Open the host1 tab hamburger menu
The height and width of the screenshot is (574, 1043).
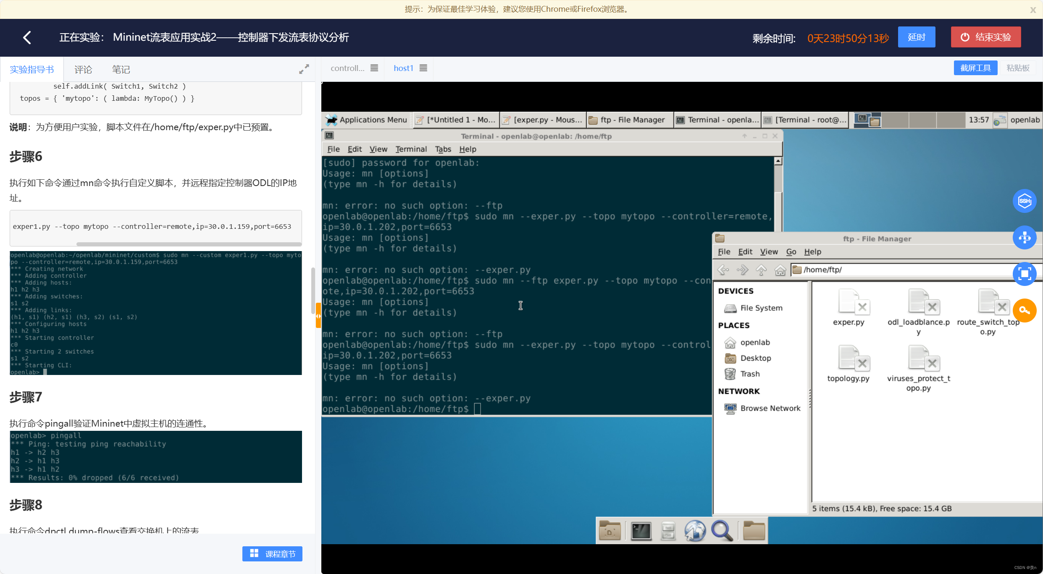click(x=423, y=68)
